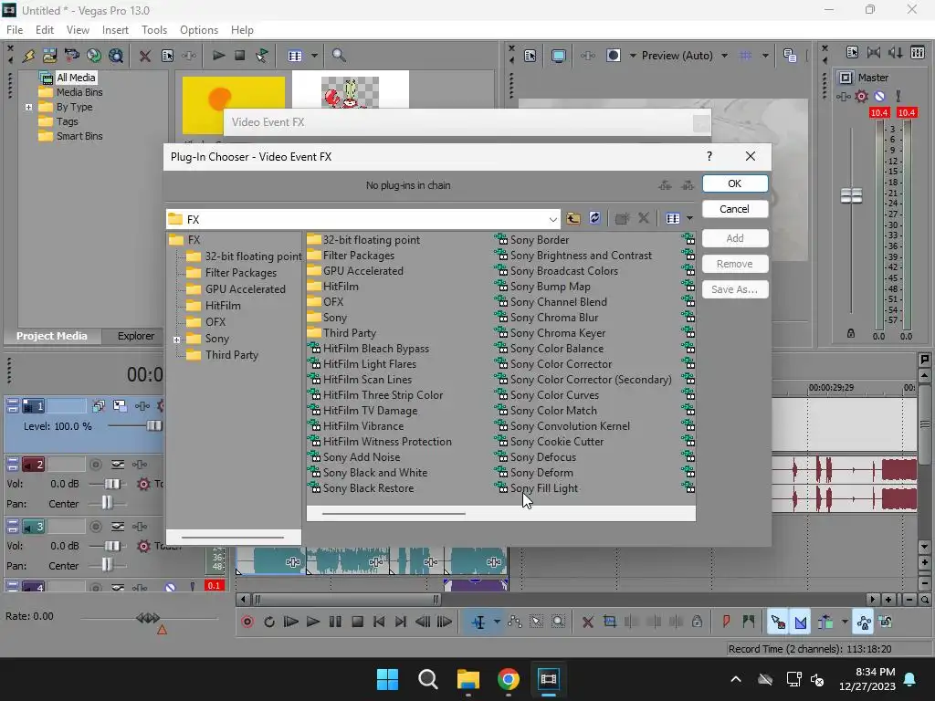Screen dimensions: 935x701
Task: Click the Windows Start button
Action: pos(387,679)
